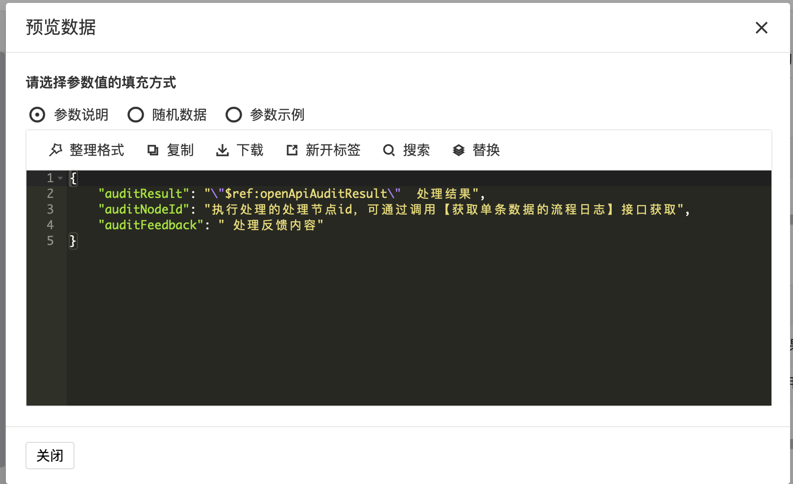The image size is (793, 484).
Task: Click the 新开标签 label
Action: coord(333,150)
